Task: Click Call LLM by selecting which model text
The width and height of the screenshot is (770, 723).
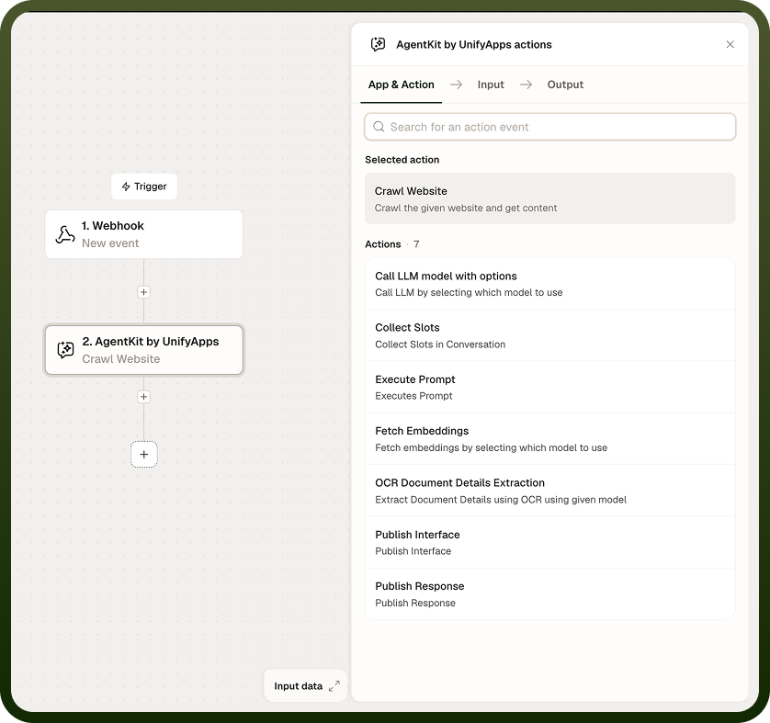Action: 469,292
